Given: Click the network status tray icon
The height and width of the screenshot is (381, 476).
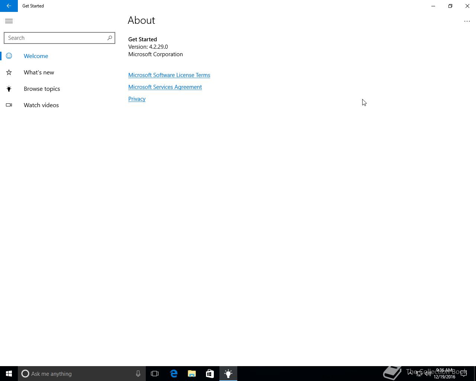Looking at the screenshot, I should 419,374.
